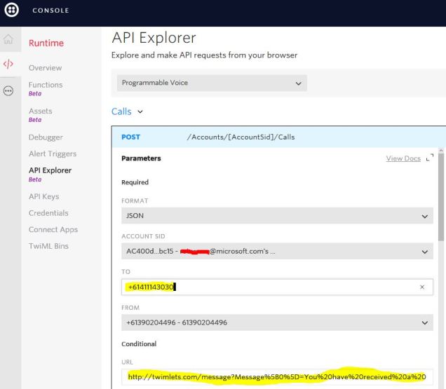Screen dimensions: 446x389
Task: Open Functions in the sidebar
Action: tap(46, 85)
